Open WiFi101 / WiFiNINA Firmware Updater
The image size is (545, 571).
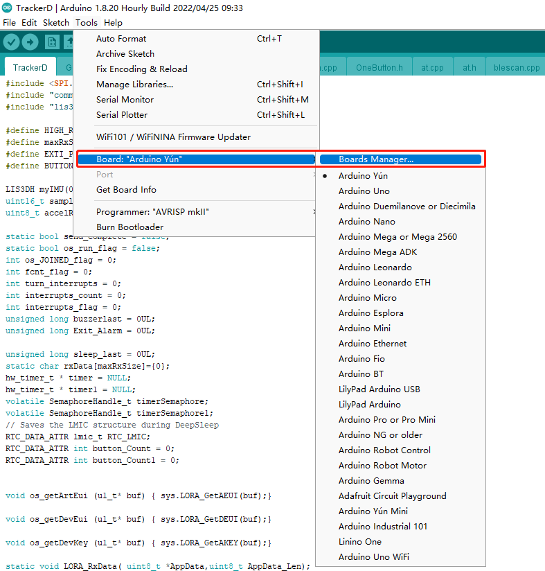click(x=197, y=137)
